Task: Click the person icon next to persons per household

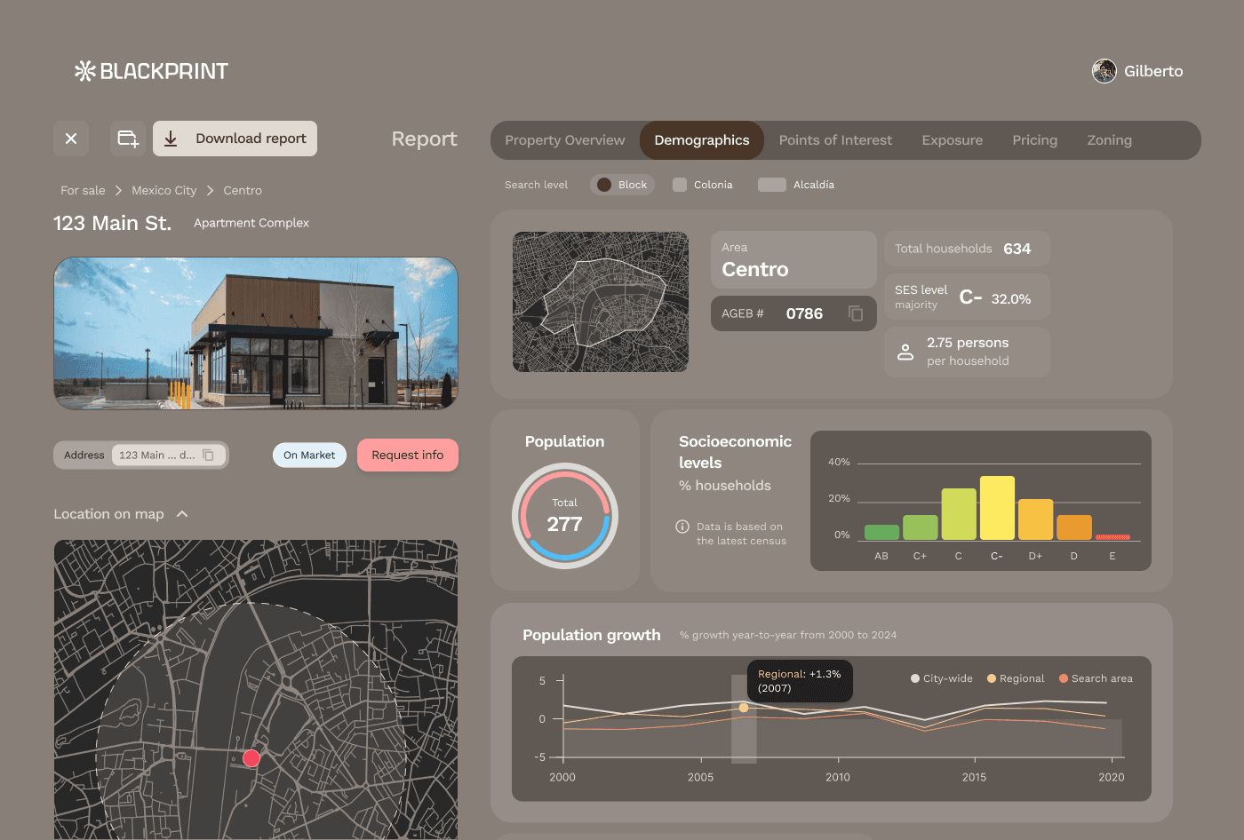Action: tap(905, 352)
